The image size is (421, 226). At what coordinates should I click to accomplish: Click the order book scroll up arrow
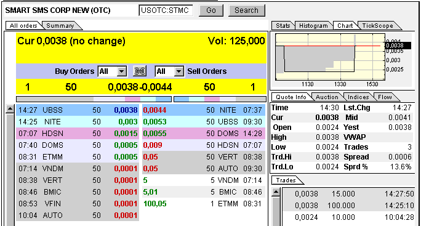click(x=10, y=109)
